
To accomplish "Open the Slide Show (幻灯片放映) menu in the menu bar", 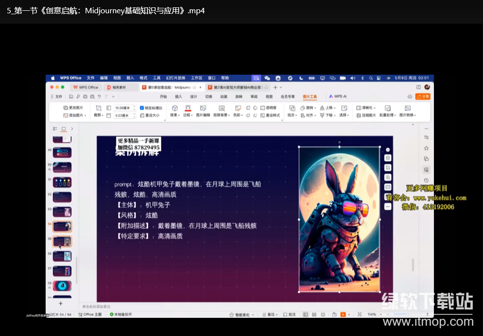I will tap(175, 78).
